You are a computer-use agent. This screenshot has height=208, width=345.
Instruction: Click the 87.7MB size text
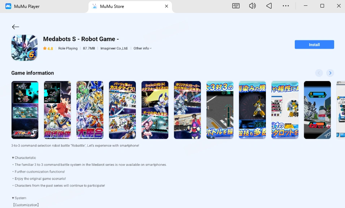tap(89, 48)
